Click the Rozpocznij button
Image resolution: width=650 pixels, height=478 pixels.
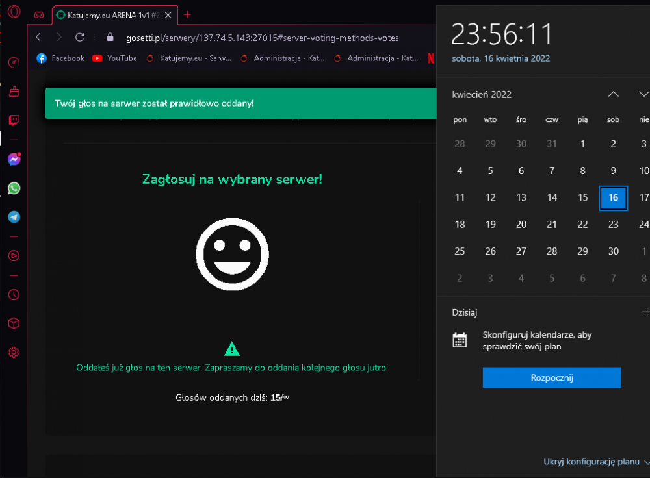click(552, 378)
